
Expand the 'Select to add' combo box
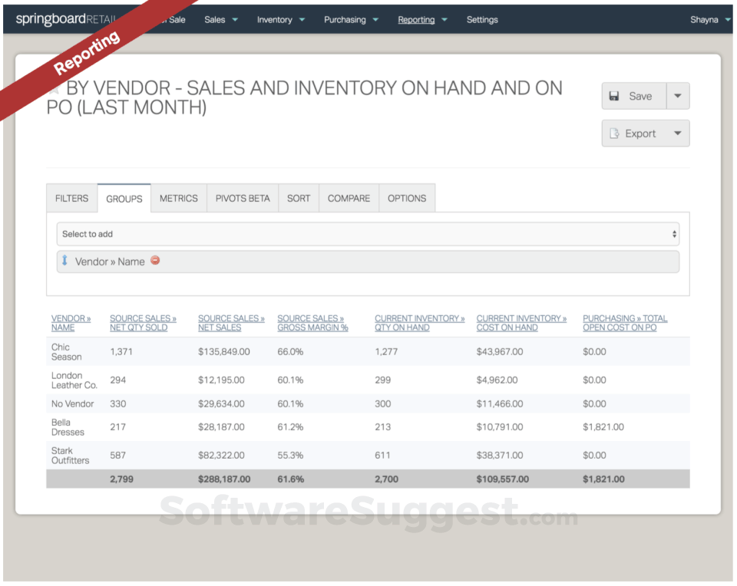367,234
